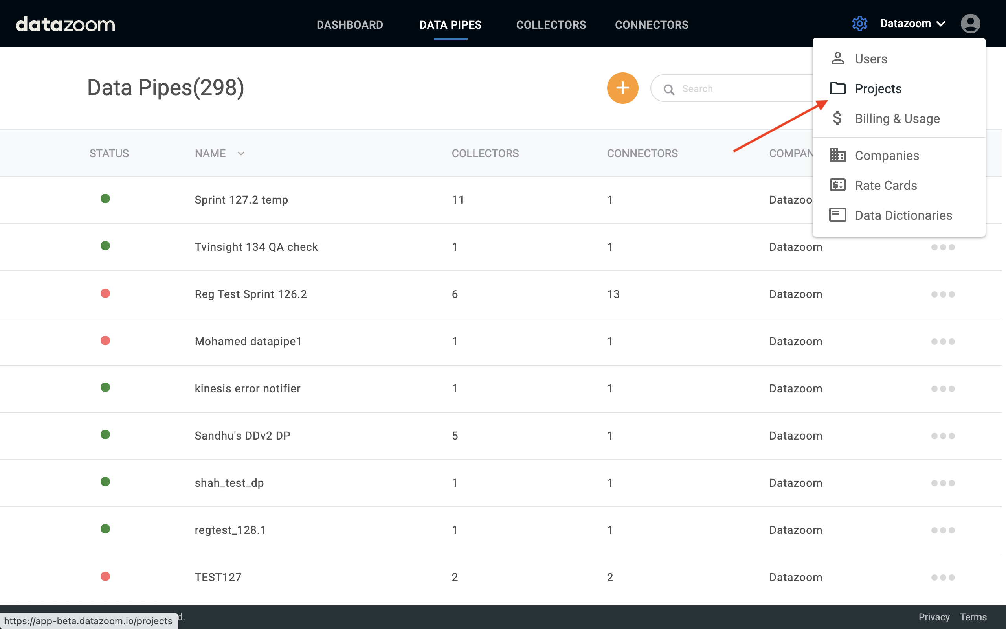Click collectors count 5 for Sandhu's DDv2 DP
This screenshot has height=629, width=1006.
455,436
